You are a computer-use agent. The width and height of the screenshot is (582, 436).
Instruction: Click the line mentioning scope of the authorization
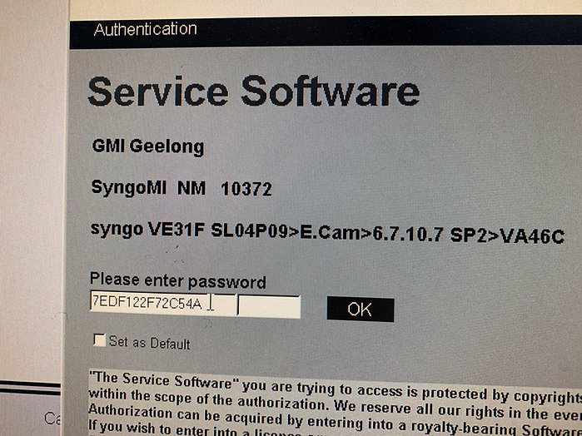pos(335,400)
